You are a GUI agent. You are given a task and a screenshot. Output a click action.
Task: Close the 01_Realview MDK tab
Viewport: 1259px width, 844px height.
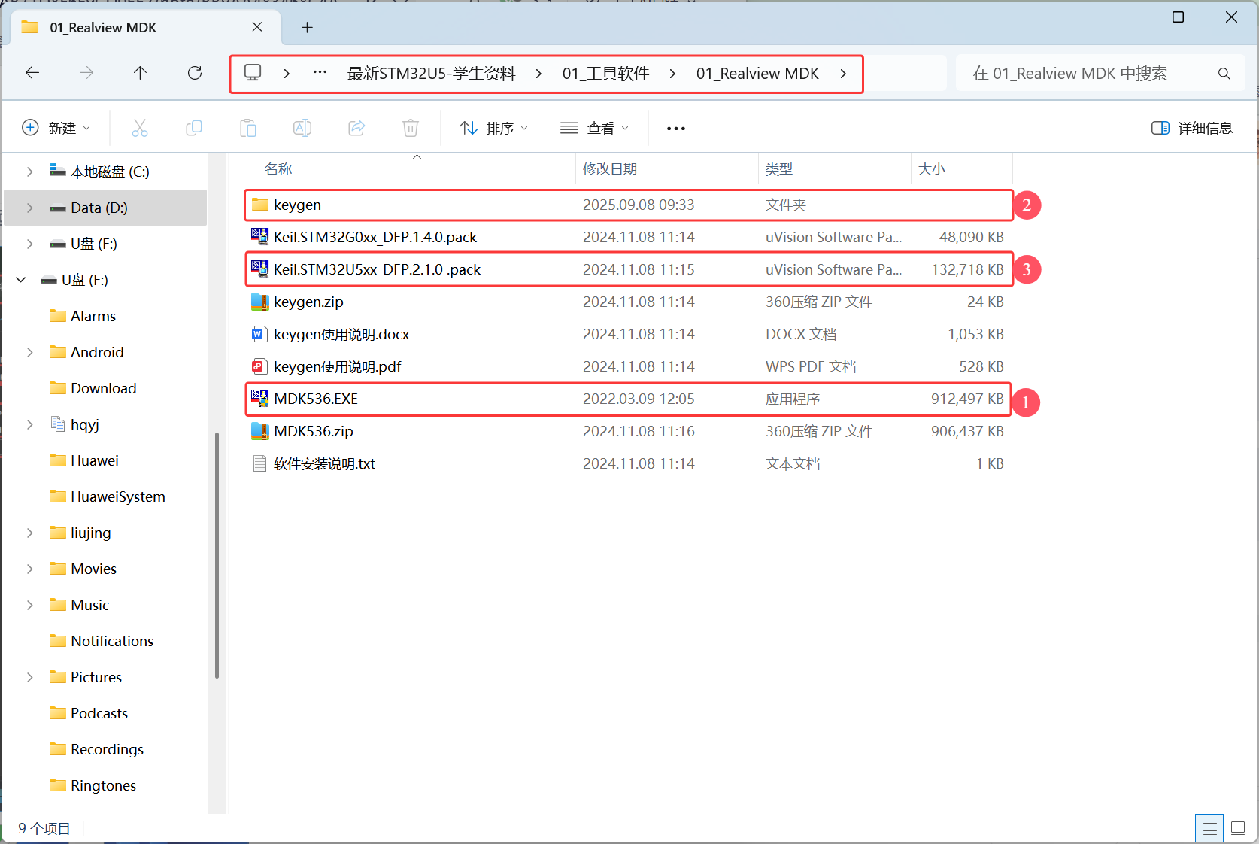point(257,27)
